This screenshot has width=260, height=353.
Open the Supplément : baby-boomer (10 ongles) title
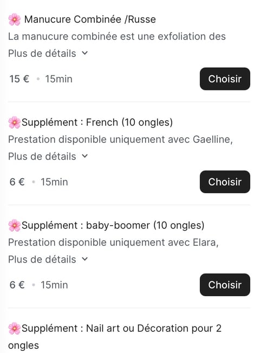click(x=113, y=225)
